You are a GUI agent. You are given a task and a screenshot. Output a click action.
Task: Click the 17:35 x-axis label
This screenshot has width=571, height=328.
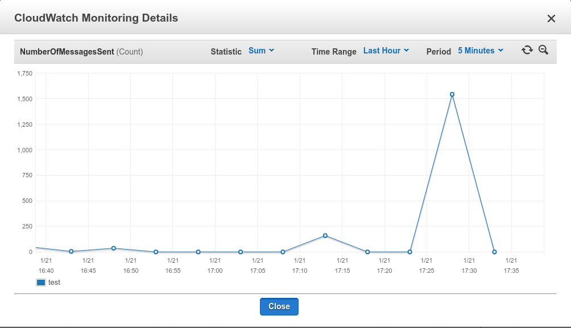(511, 271)
